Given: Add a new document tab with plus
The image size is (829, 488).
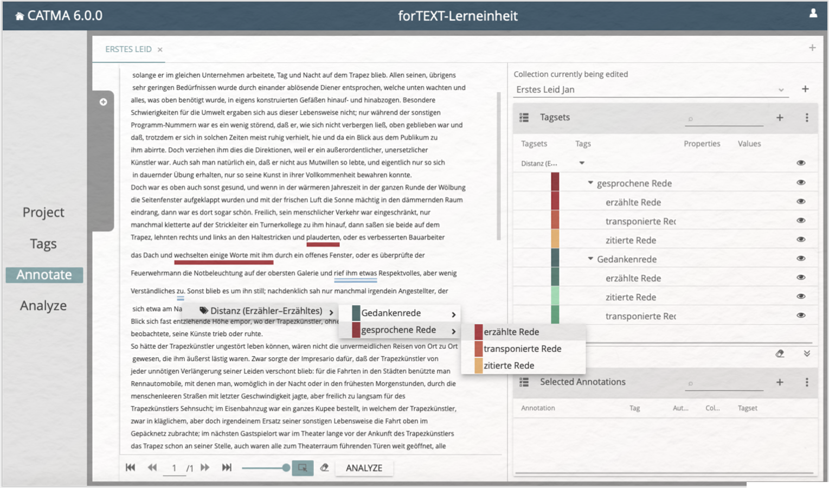Looking at the screenshot, I should pyautogui.click(x=812, y=48).
